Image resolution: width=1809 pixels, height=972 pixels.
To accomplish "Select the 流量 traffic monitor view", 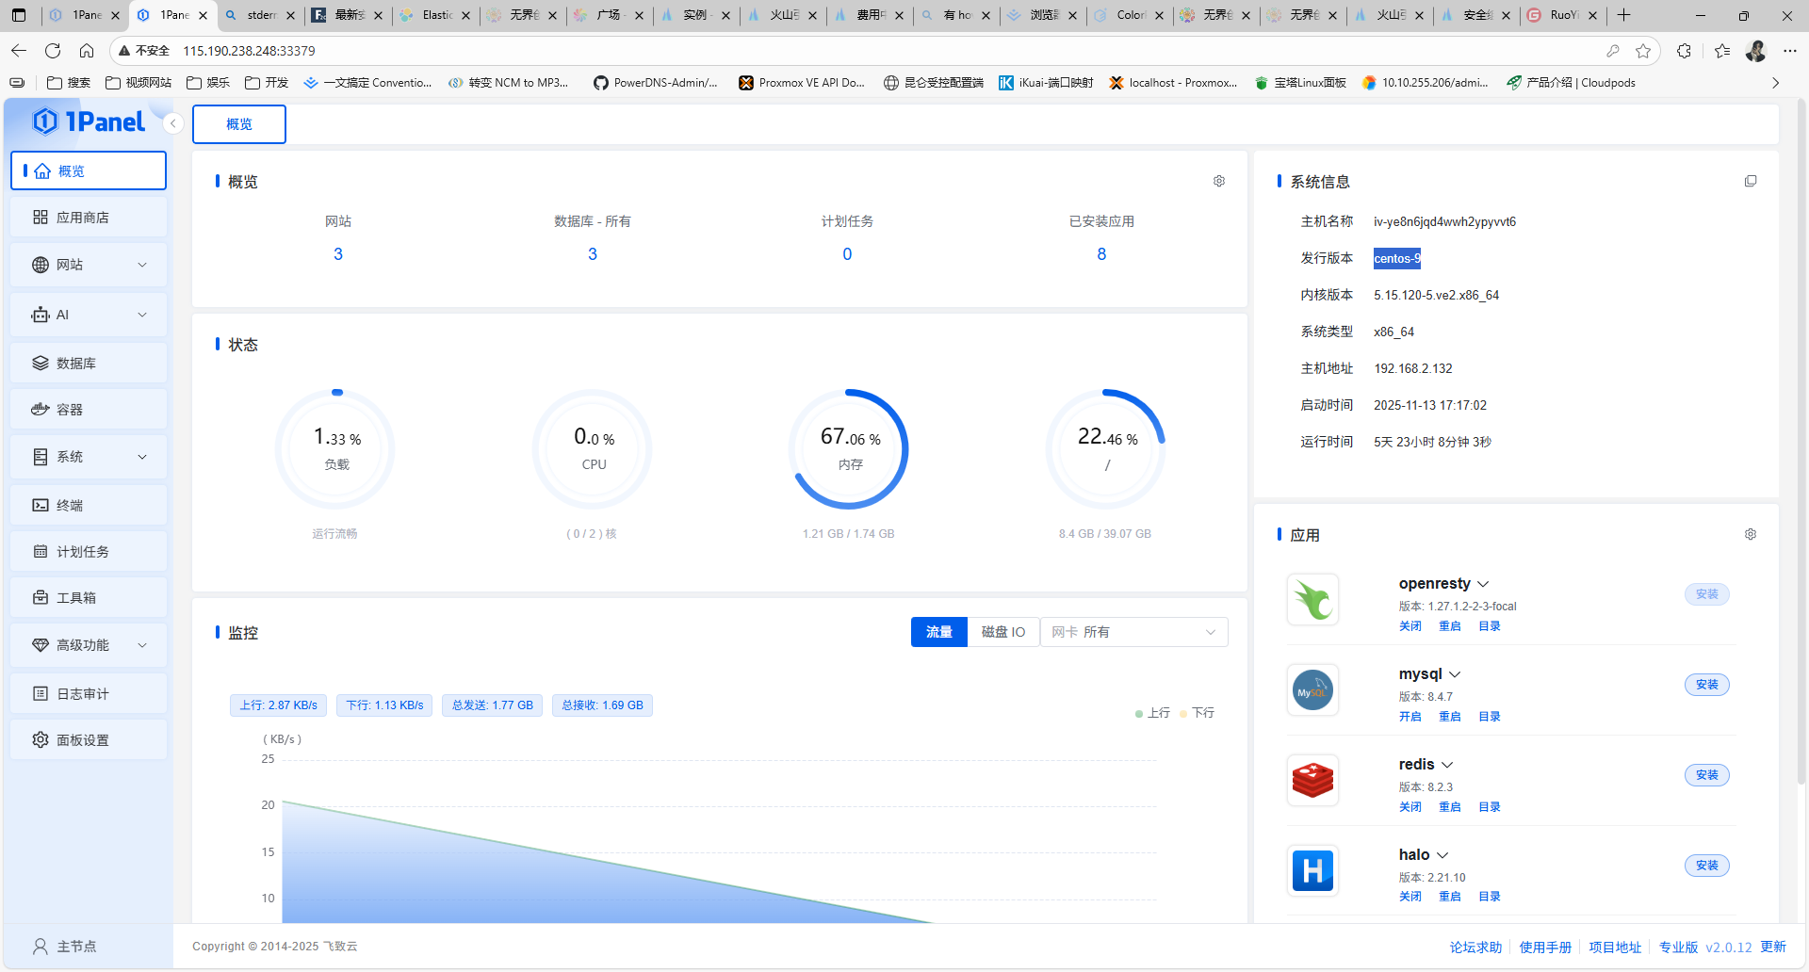I will [x=938, y=632].
